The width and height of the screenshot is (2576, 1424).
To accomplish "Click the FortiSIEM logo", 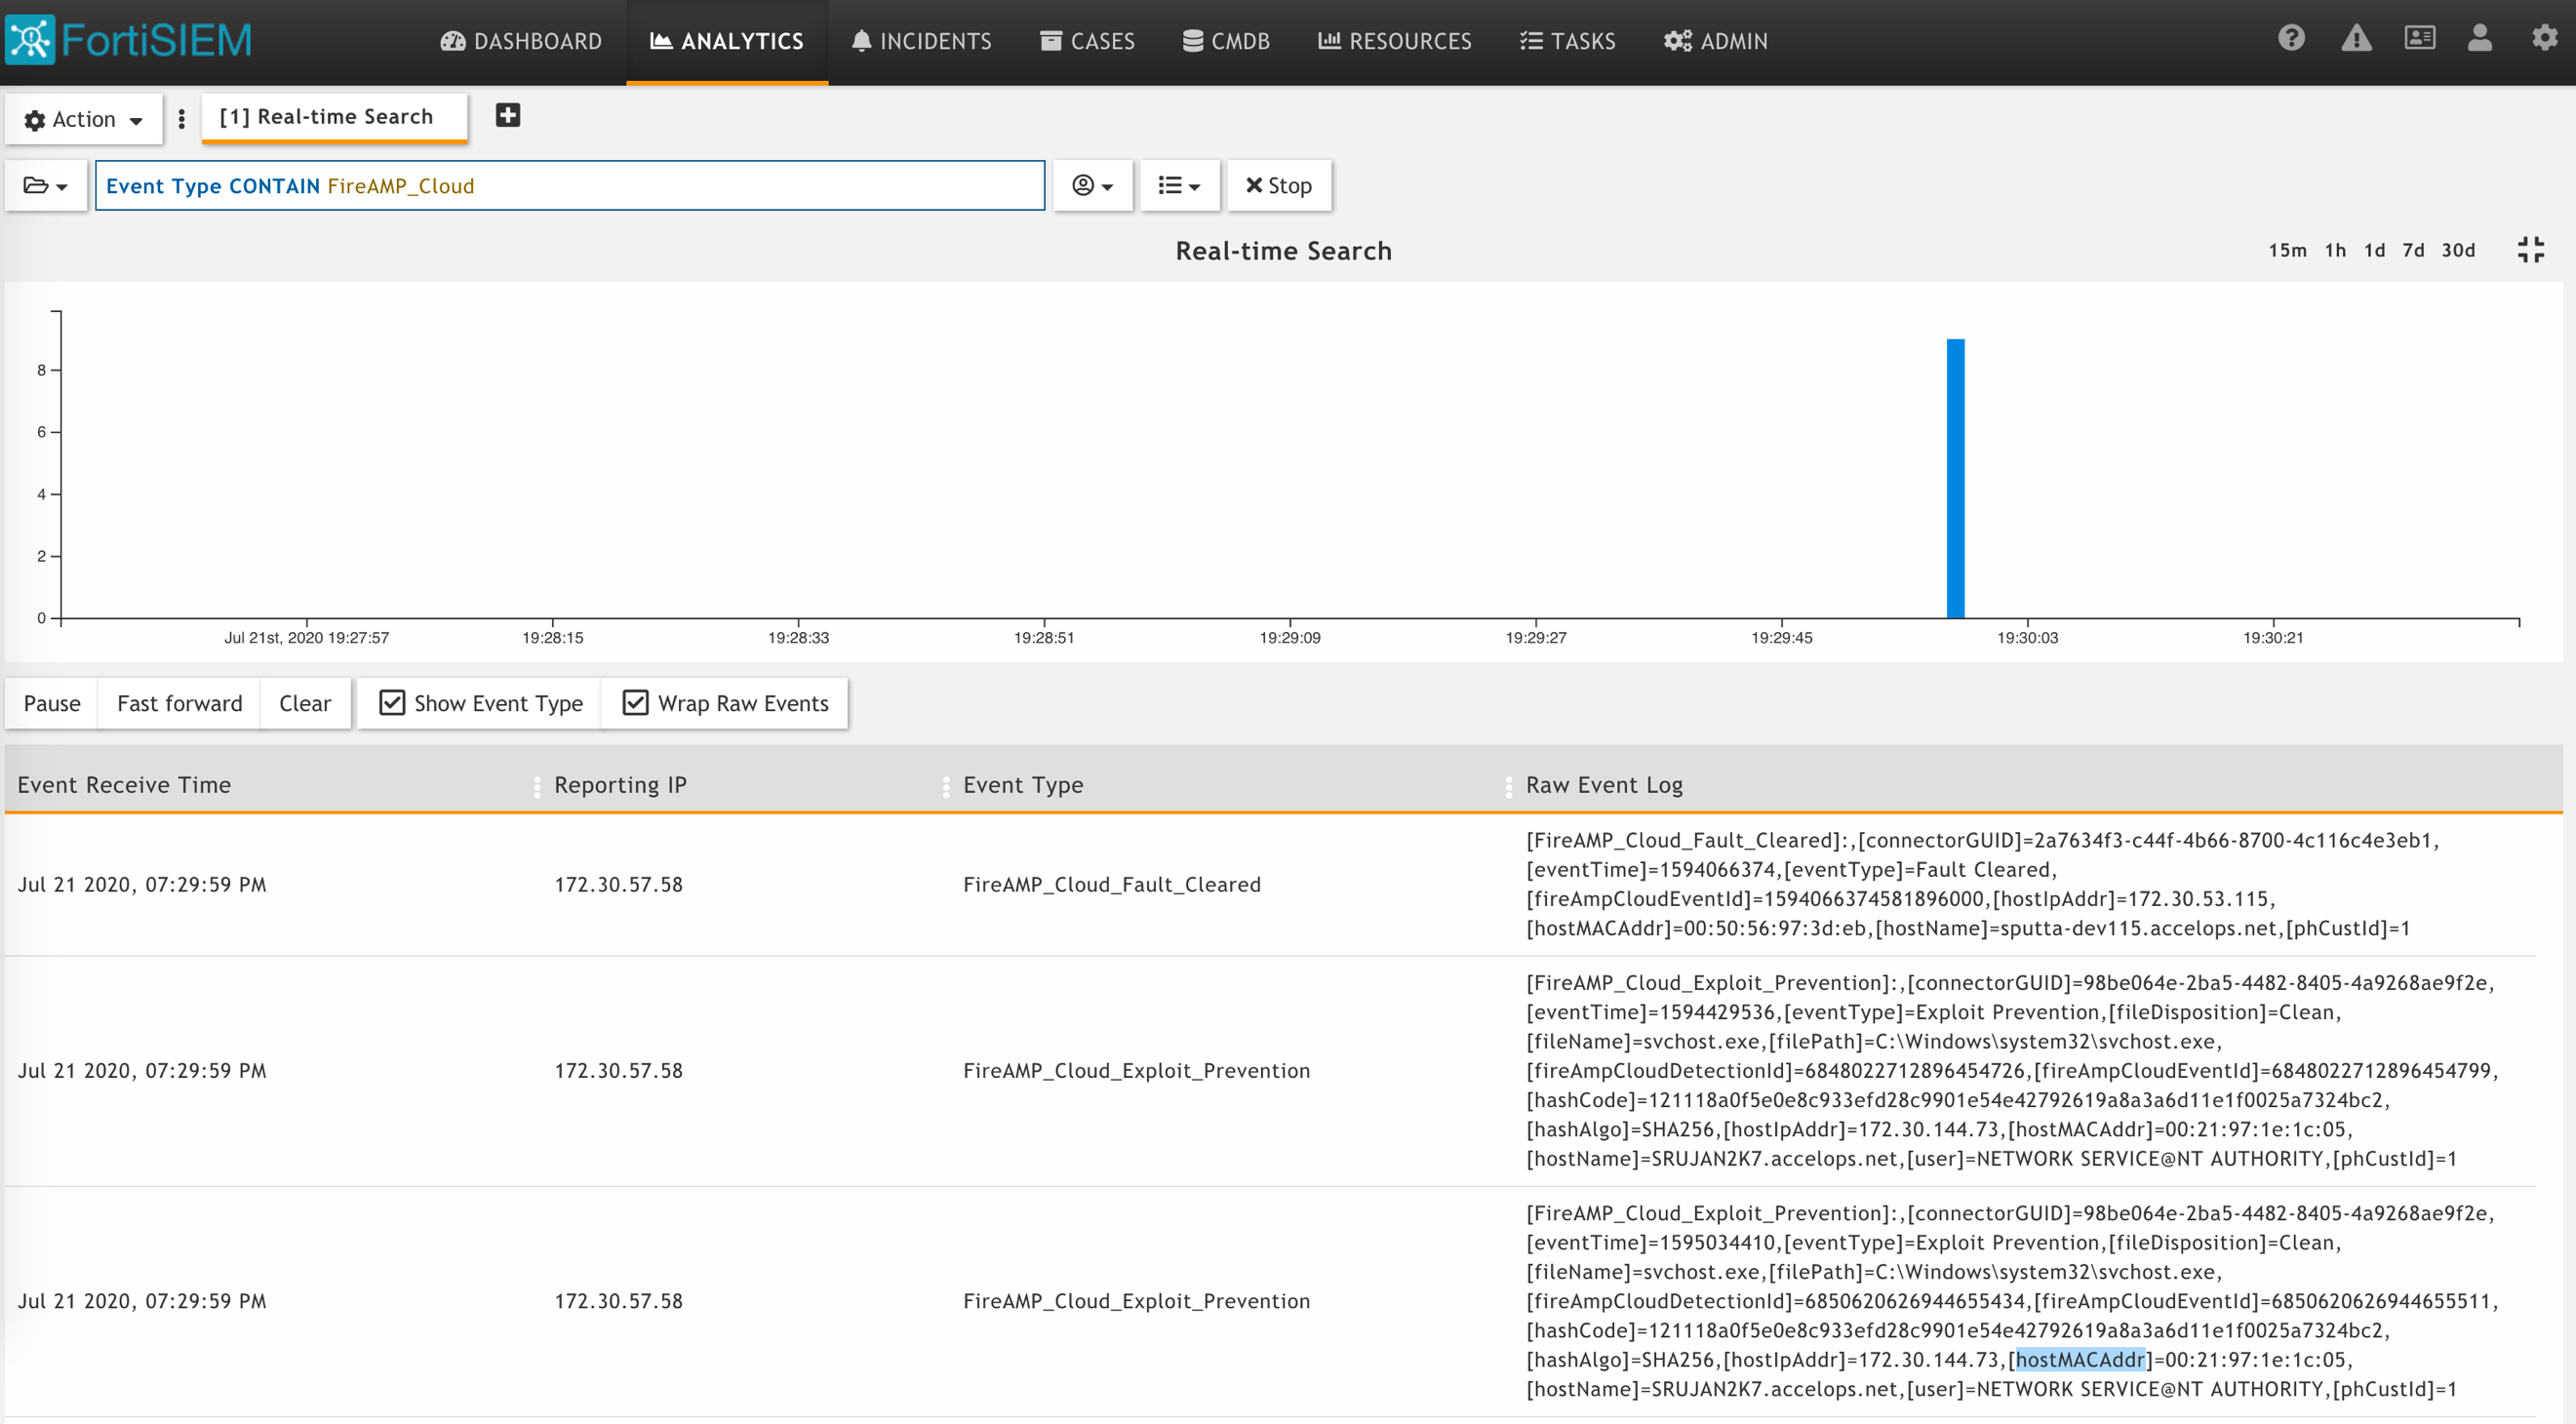I will click(x=130, y=40).
